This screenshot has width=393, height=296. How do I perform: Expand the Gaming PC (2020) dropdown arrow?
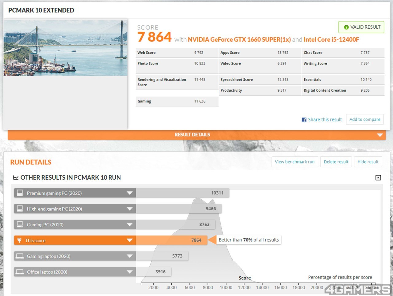pyautogui.click(x=130, y=224)
